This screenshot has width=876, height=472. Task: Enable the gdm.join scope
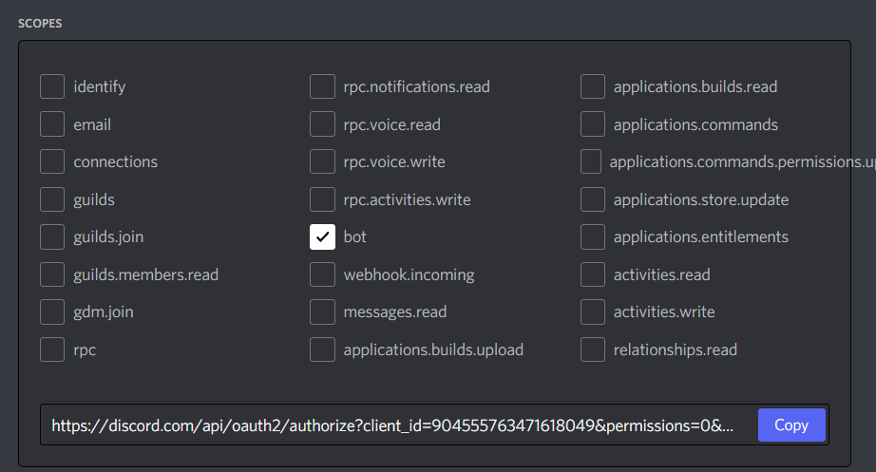tap(52, 312)
